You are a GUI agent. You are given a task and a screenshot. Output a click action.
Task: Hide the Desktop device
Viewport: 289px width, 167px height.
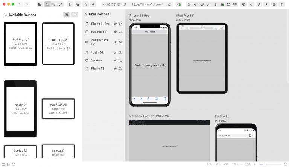pos(120,61)
